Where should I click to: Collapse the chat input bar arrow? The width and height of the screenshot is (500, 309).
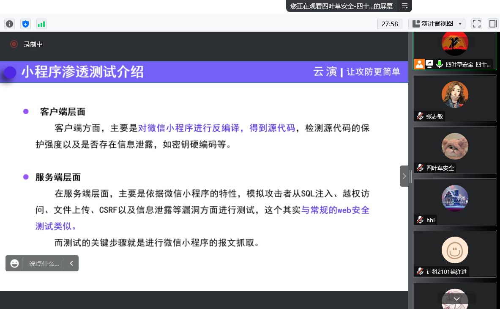click(x=71, y=263)
